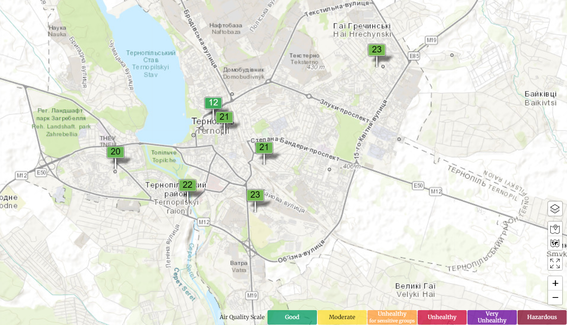The height and width of the screenshot is (325, 567).
Task: Click the AQI 21 marker on Stepana Bandery avenue
Action: pyautogui.click(x=264, y=148)
